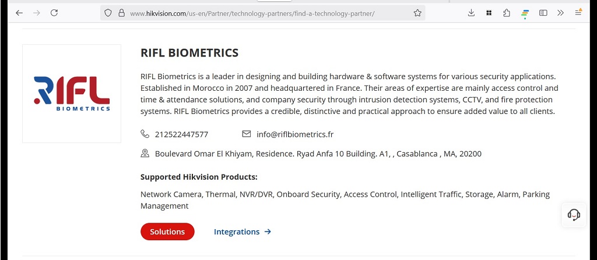Open the browser downloads panel
This screenshot has width=597, height=260.
coord(471,13)
